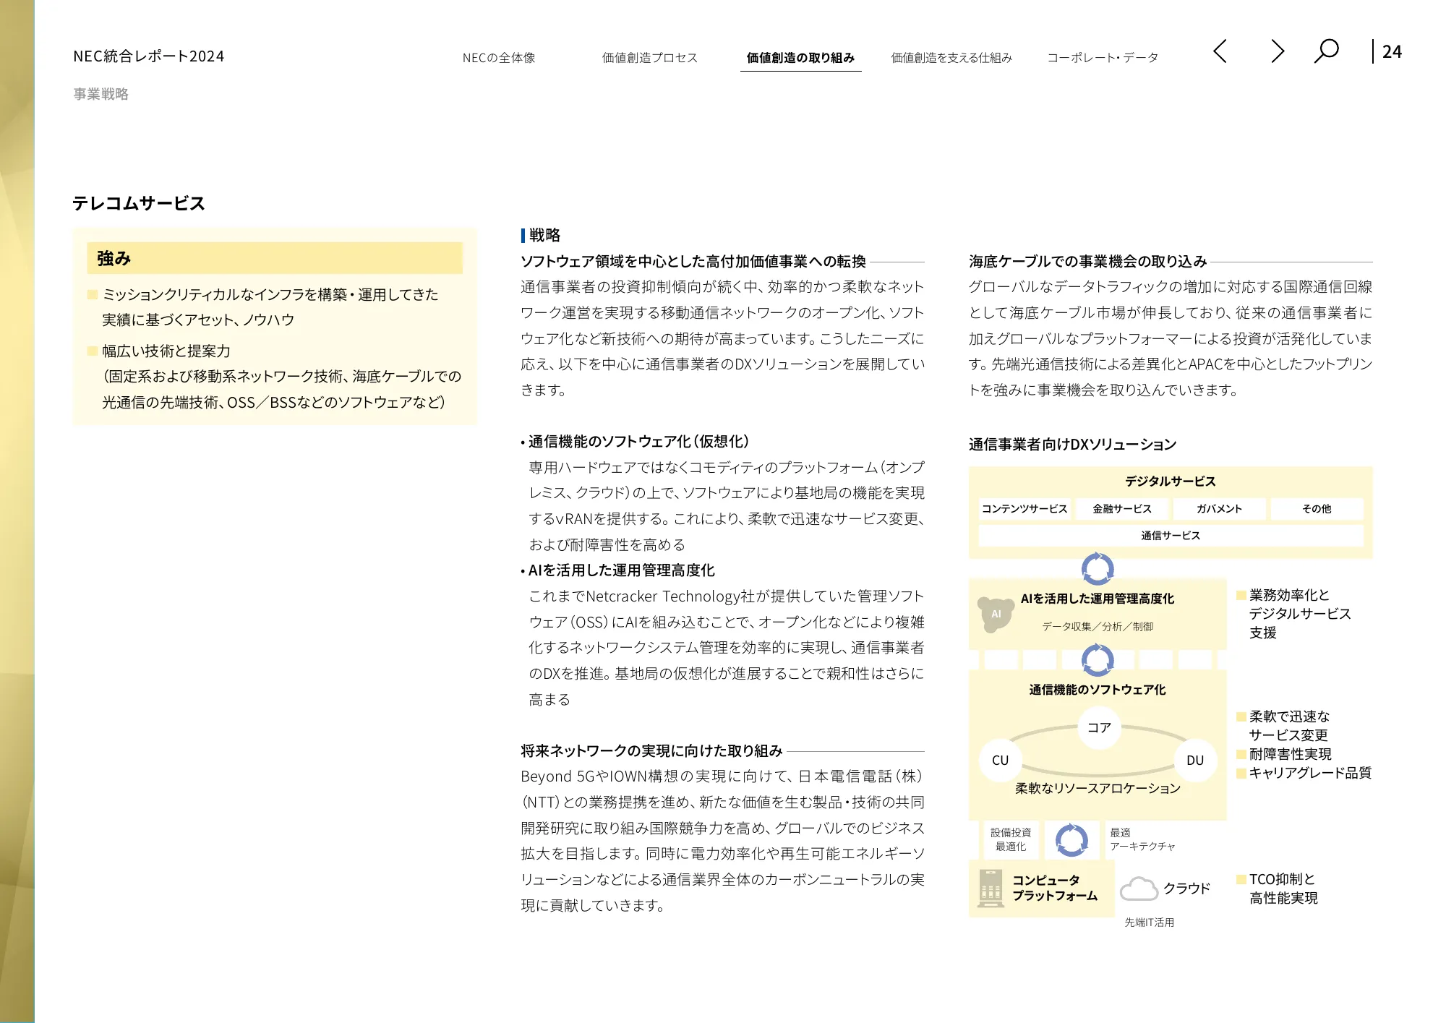Click the 通信サービス bar

[1171, 536]
